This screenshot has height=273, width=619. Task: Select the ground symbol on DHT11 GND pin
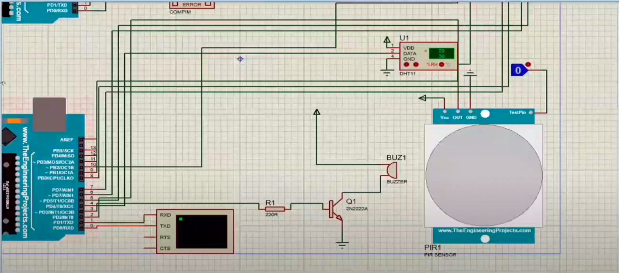pos(387,73)
